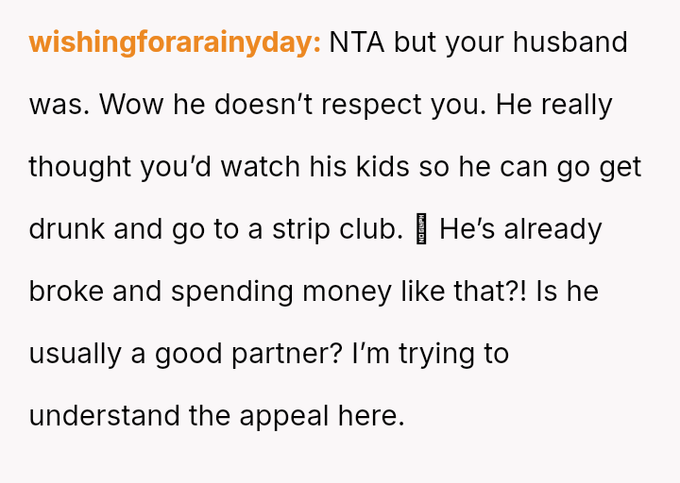The width and height of the screenshot is (680, 483).
Task: Click the word "partner?" in the comment
Action: point(287,355)
